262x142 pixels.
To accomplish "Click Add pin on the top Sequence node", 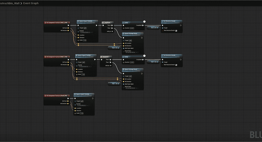I will click(x=110, y=31).
